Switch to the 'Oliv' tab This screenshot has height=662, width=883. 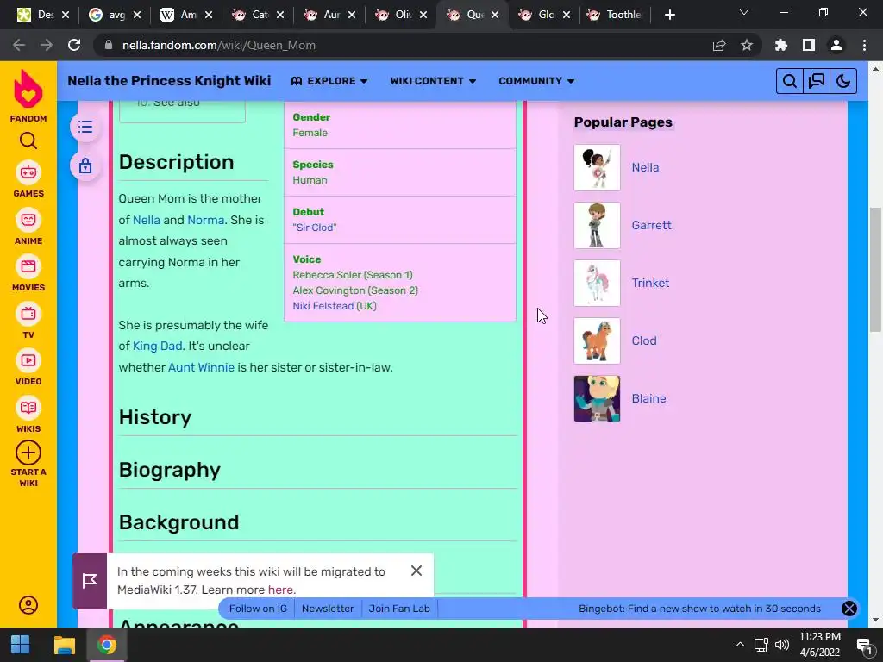(x=396, y=15)
